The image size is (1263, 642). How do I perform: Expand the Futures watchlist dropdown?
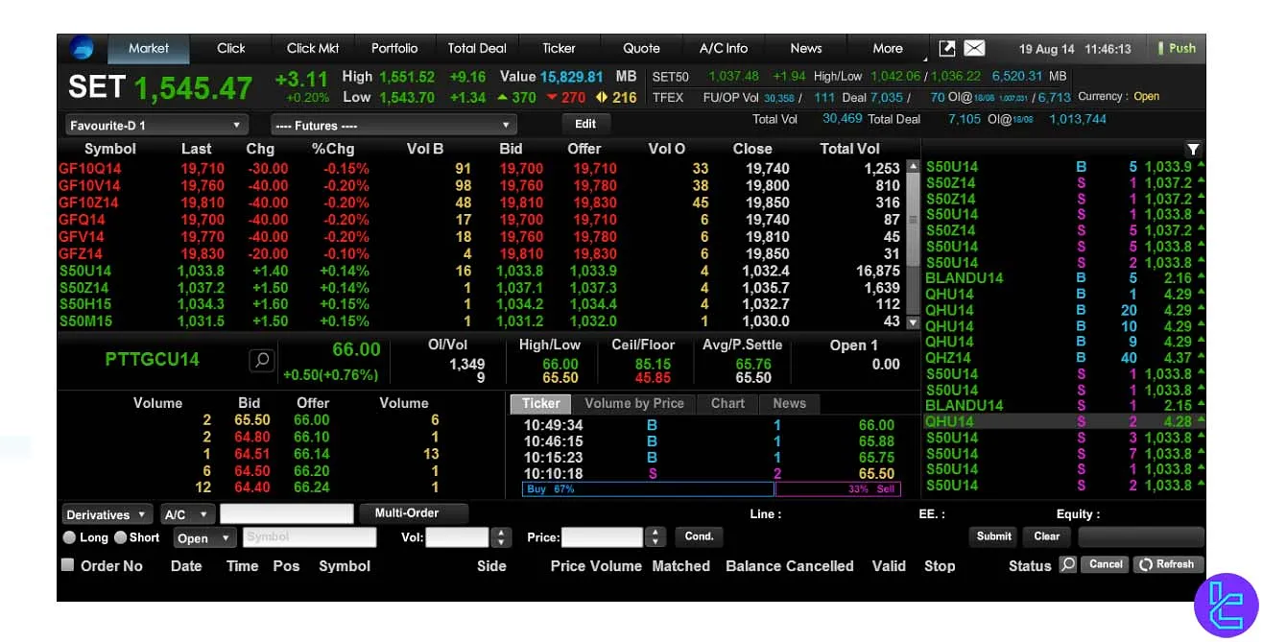click(x=393, y=124)
